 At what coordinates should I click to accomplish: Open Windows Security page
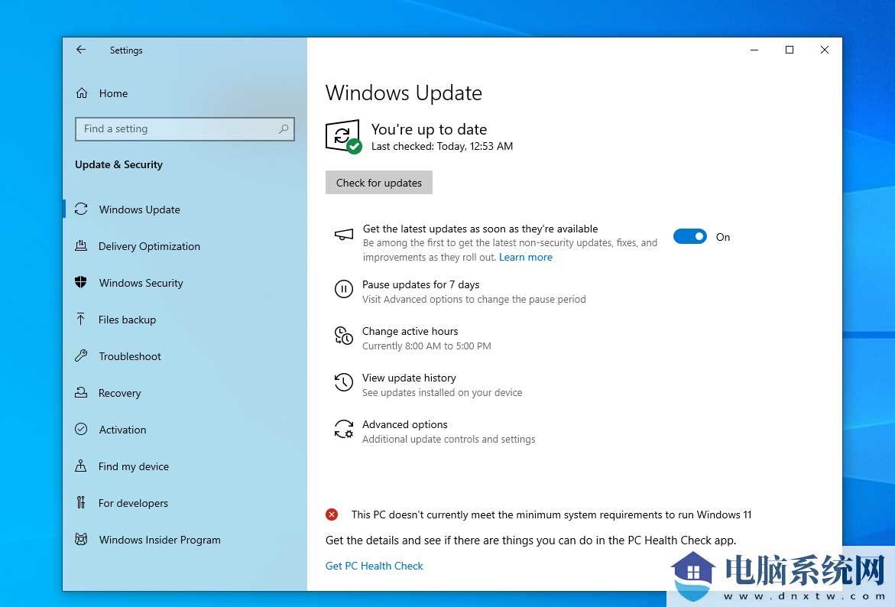(141, 283)
